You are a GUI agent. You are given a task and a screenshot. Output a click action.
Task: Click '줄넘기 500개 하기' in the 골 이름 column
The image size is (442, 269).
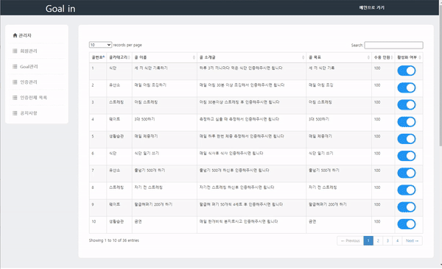coord(150,171)
